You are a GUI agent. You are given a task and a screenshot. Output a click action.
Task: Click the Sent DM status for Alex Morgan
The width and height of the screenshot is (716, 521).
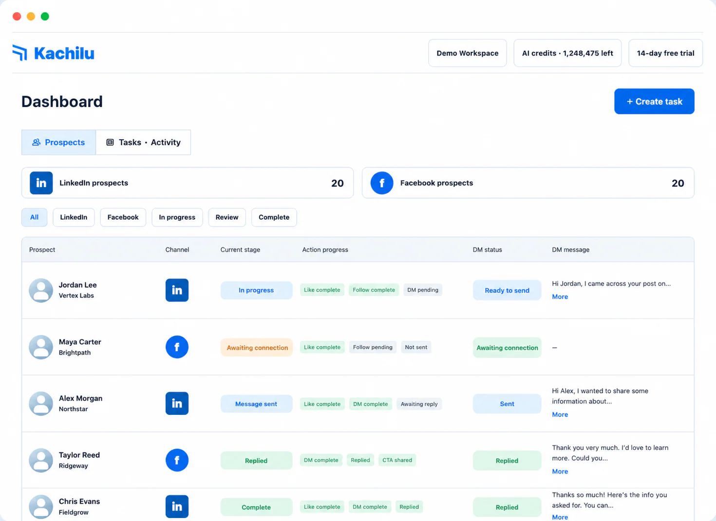(x=507, y=404)
